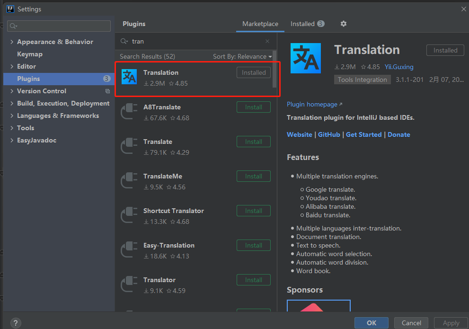Open the GitHub link
Screen dimensions: 469x329
(329, 134)
